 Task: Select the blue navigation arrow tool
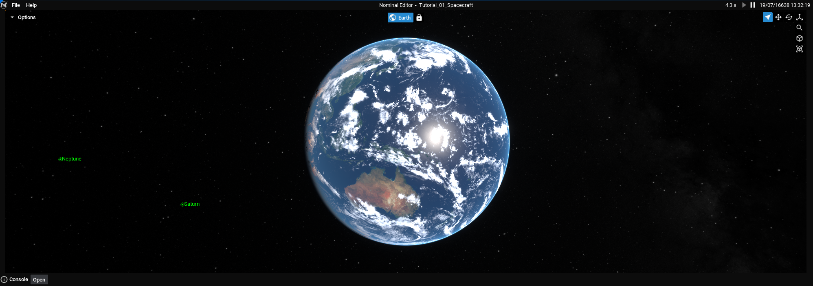767,17
